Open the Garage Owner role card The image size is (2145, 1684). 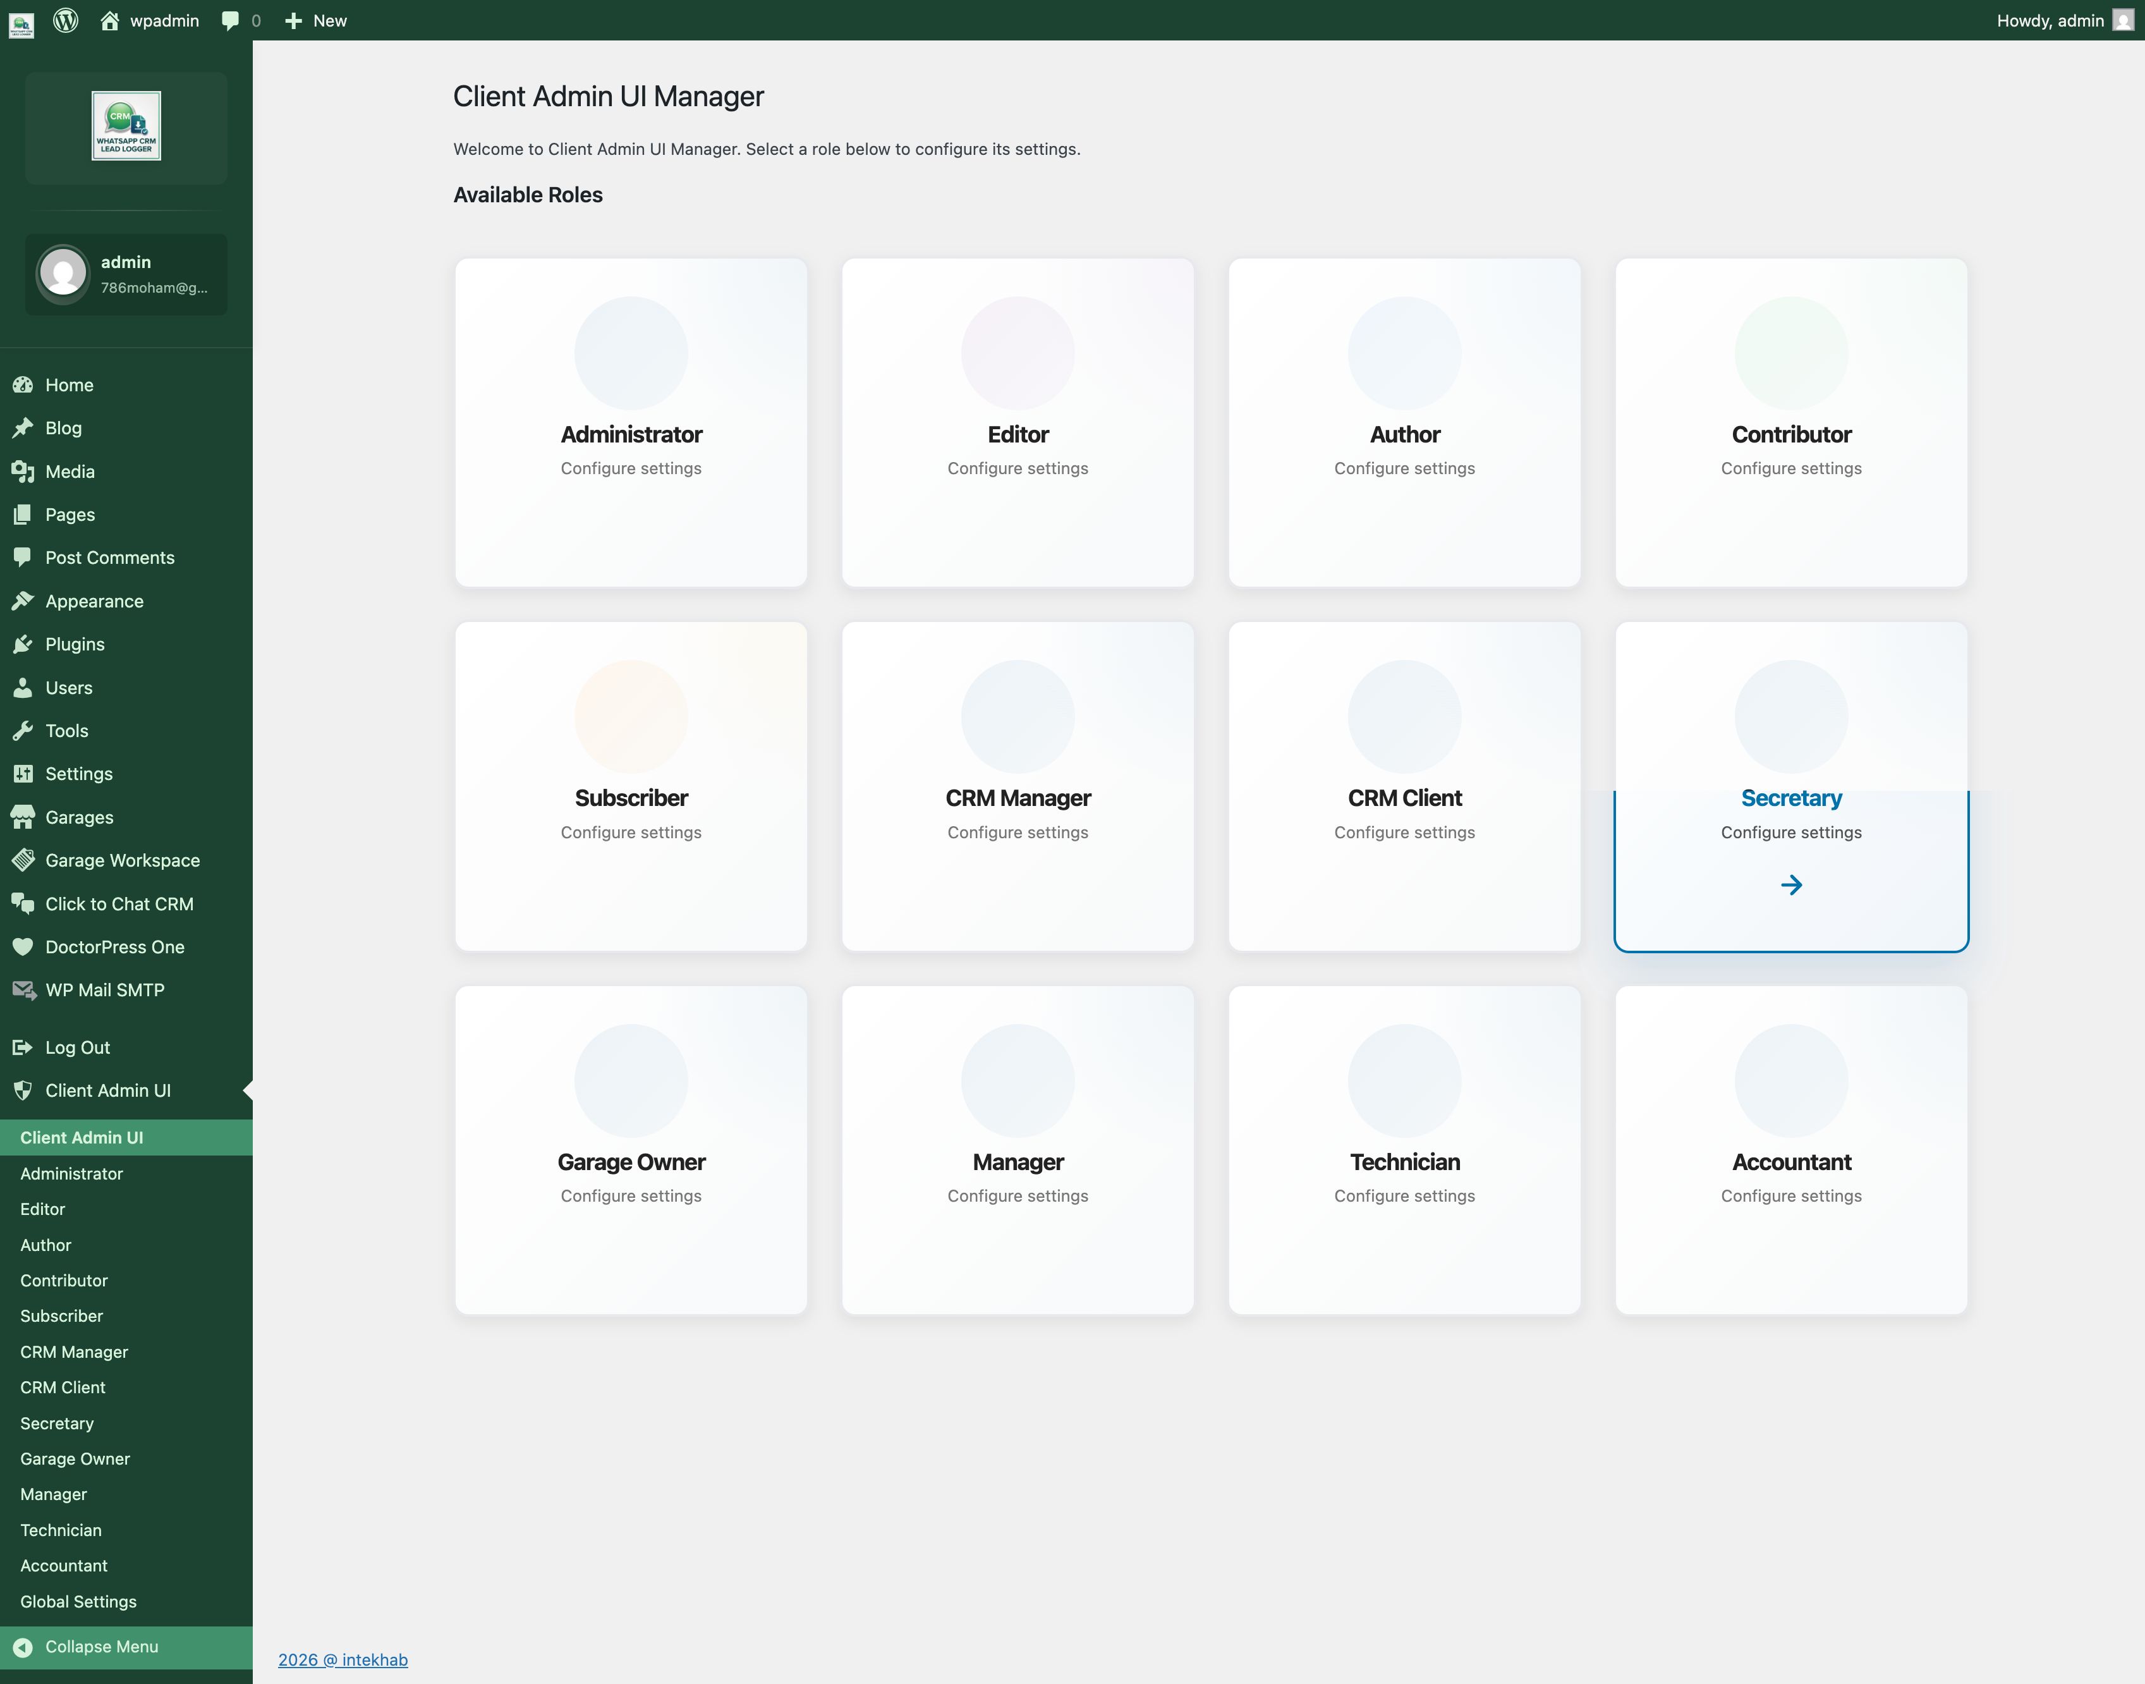pyautogui.click(x=631, y=1150)
